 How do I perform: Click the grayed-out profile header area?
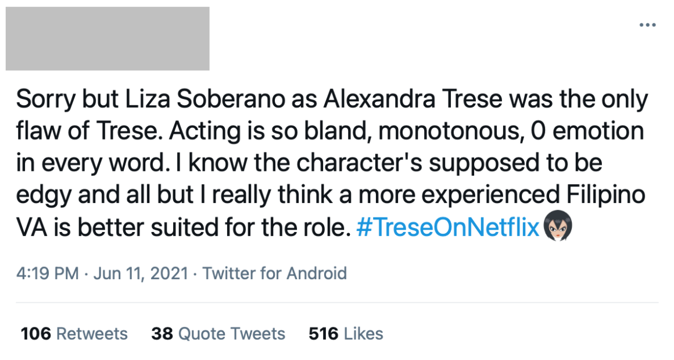[x=107, y=39]
